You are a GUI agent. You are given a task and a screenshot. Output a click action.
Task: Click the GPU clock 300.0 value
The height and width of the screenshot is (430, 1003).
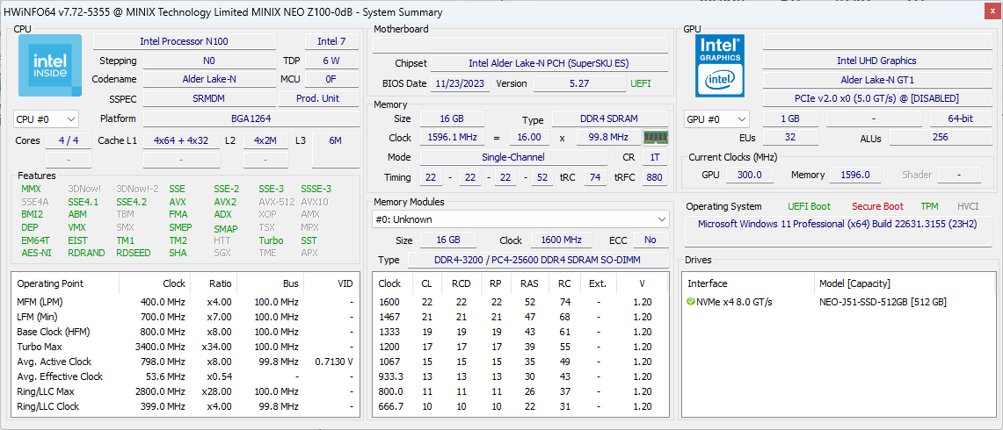click(x=748, y=175)
